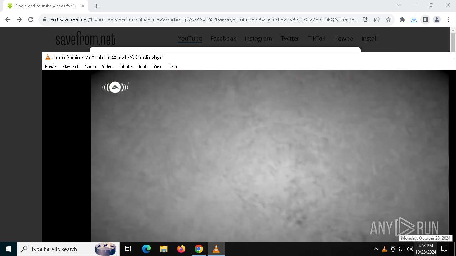Open the VLC Video menu

tap(107, 66)
